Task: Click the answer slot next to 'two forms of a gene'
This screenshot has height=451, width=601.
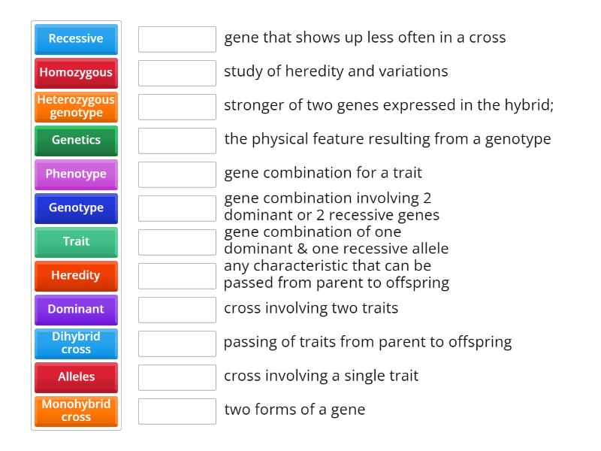Action: click(x=176, y=410)
